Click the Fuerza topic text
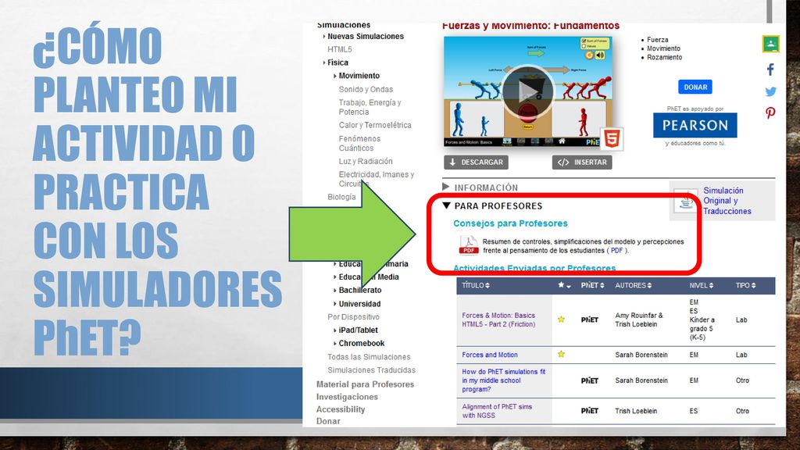 [658, 39]
